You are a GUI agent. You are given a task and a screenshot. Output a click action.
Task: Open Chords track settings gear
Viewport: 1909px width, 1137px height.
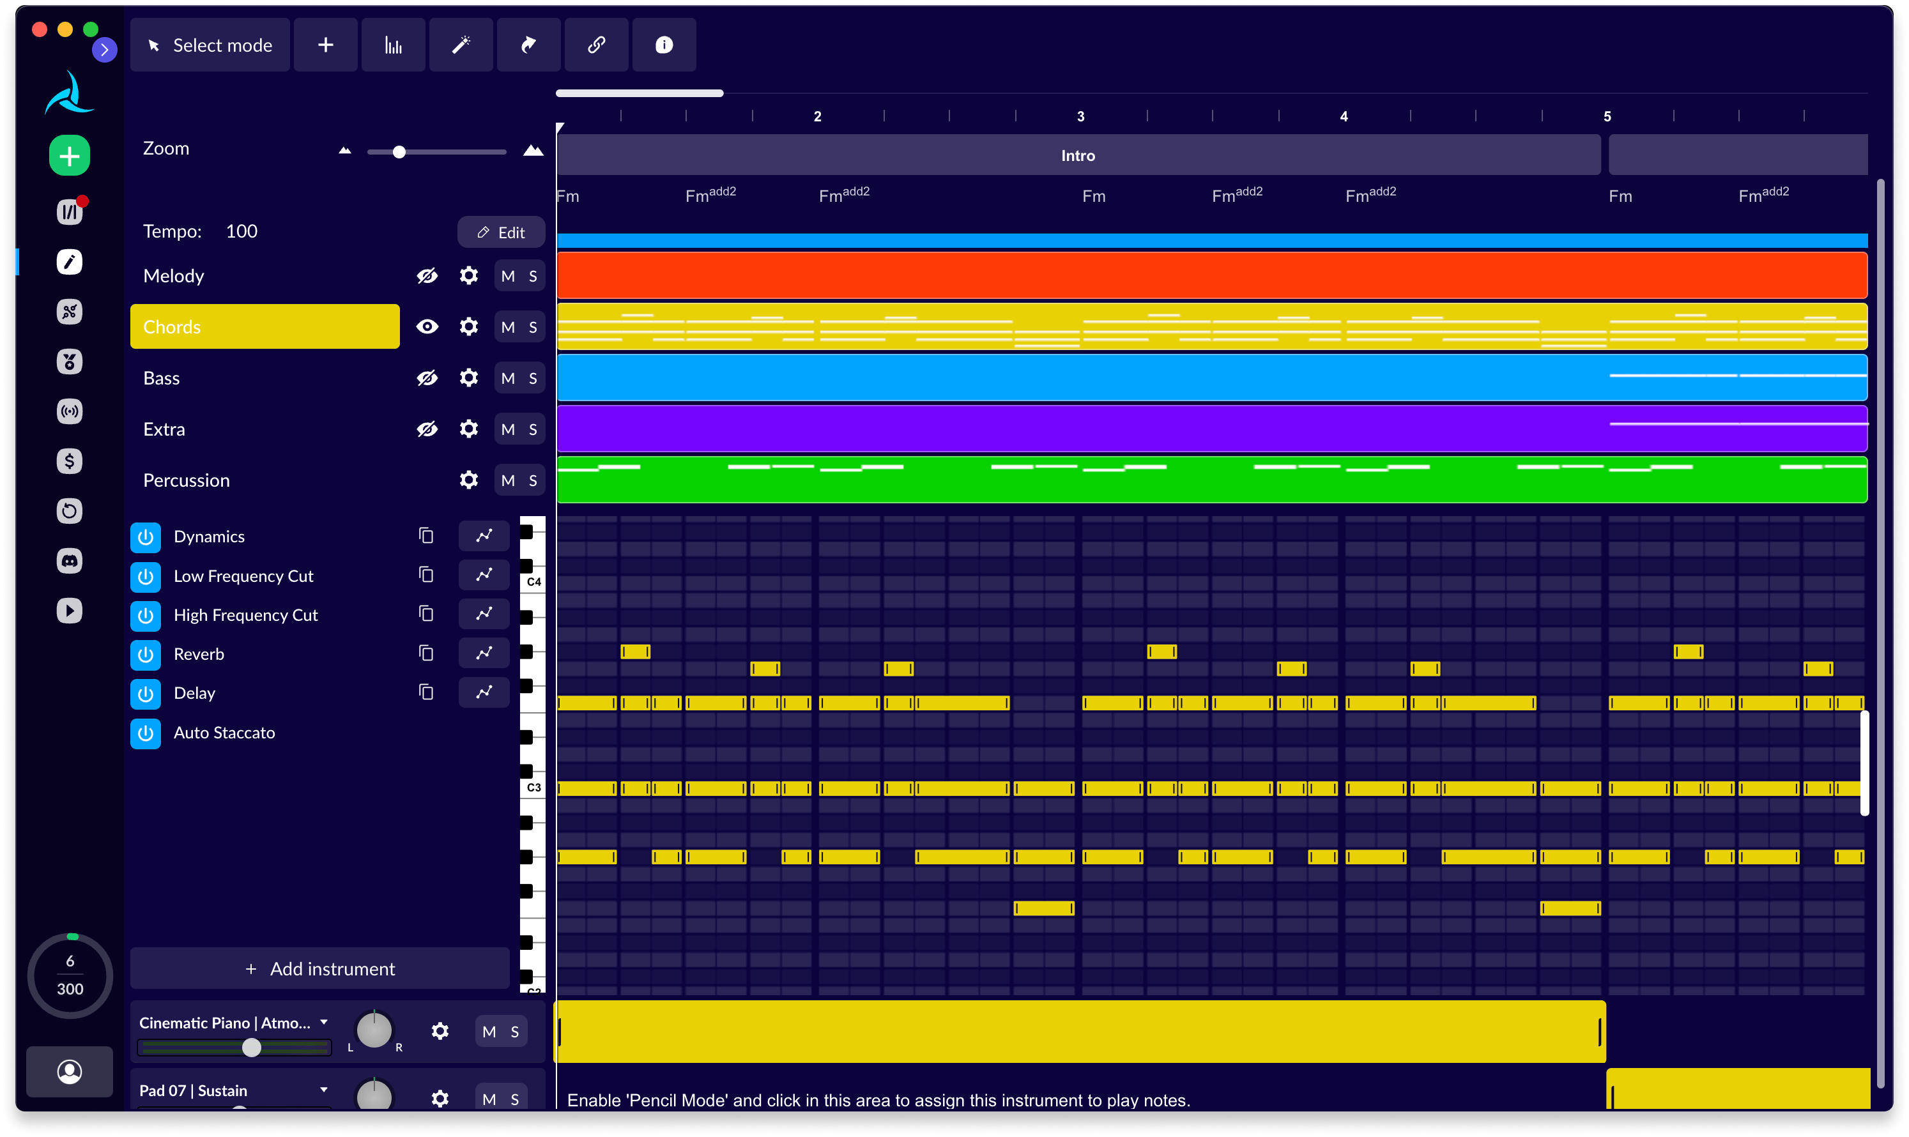pos(469,327)
